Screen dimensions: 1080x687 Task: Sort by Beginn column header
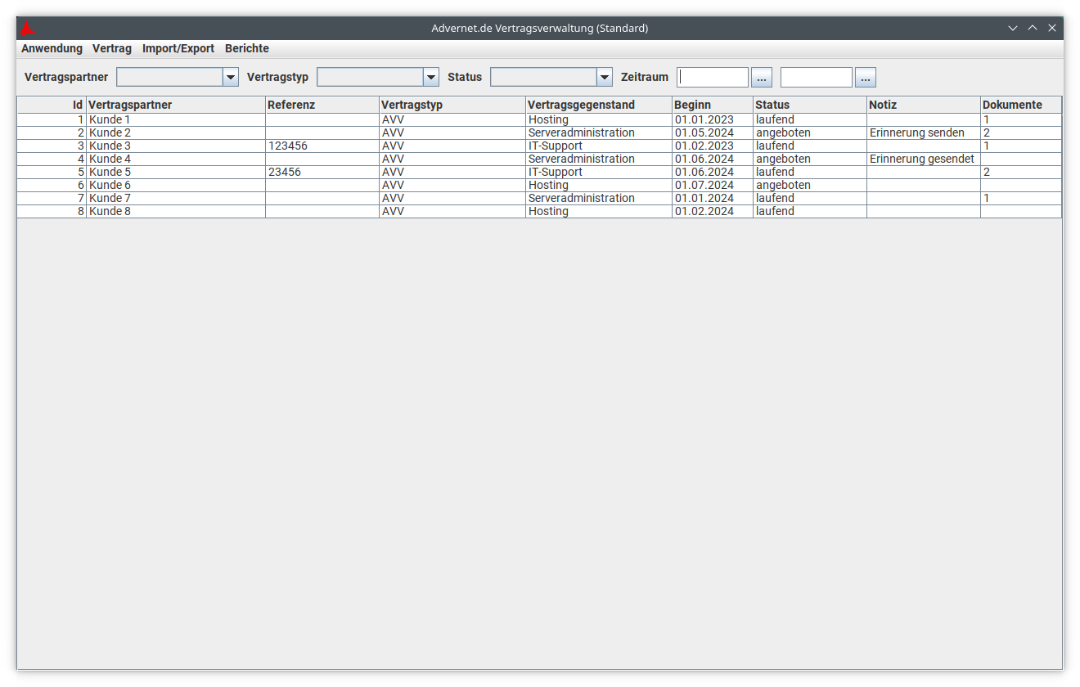coord(713,105)
